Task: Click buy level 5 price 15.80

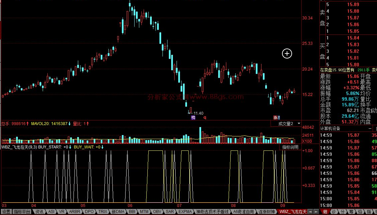Action: pyautogui.click(x=353, y=65)
